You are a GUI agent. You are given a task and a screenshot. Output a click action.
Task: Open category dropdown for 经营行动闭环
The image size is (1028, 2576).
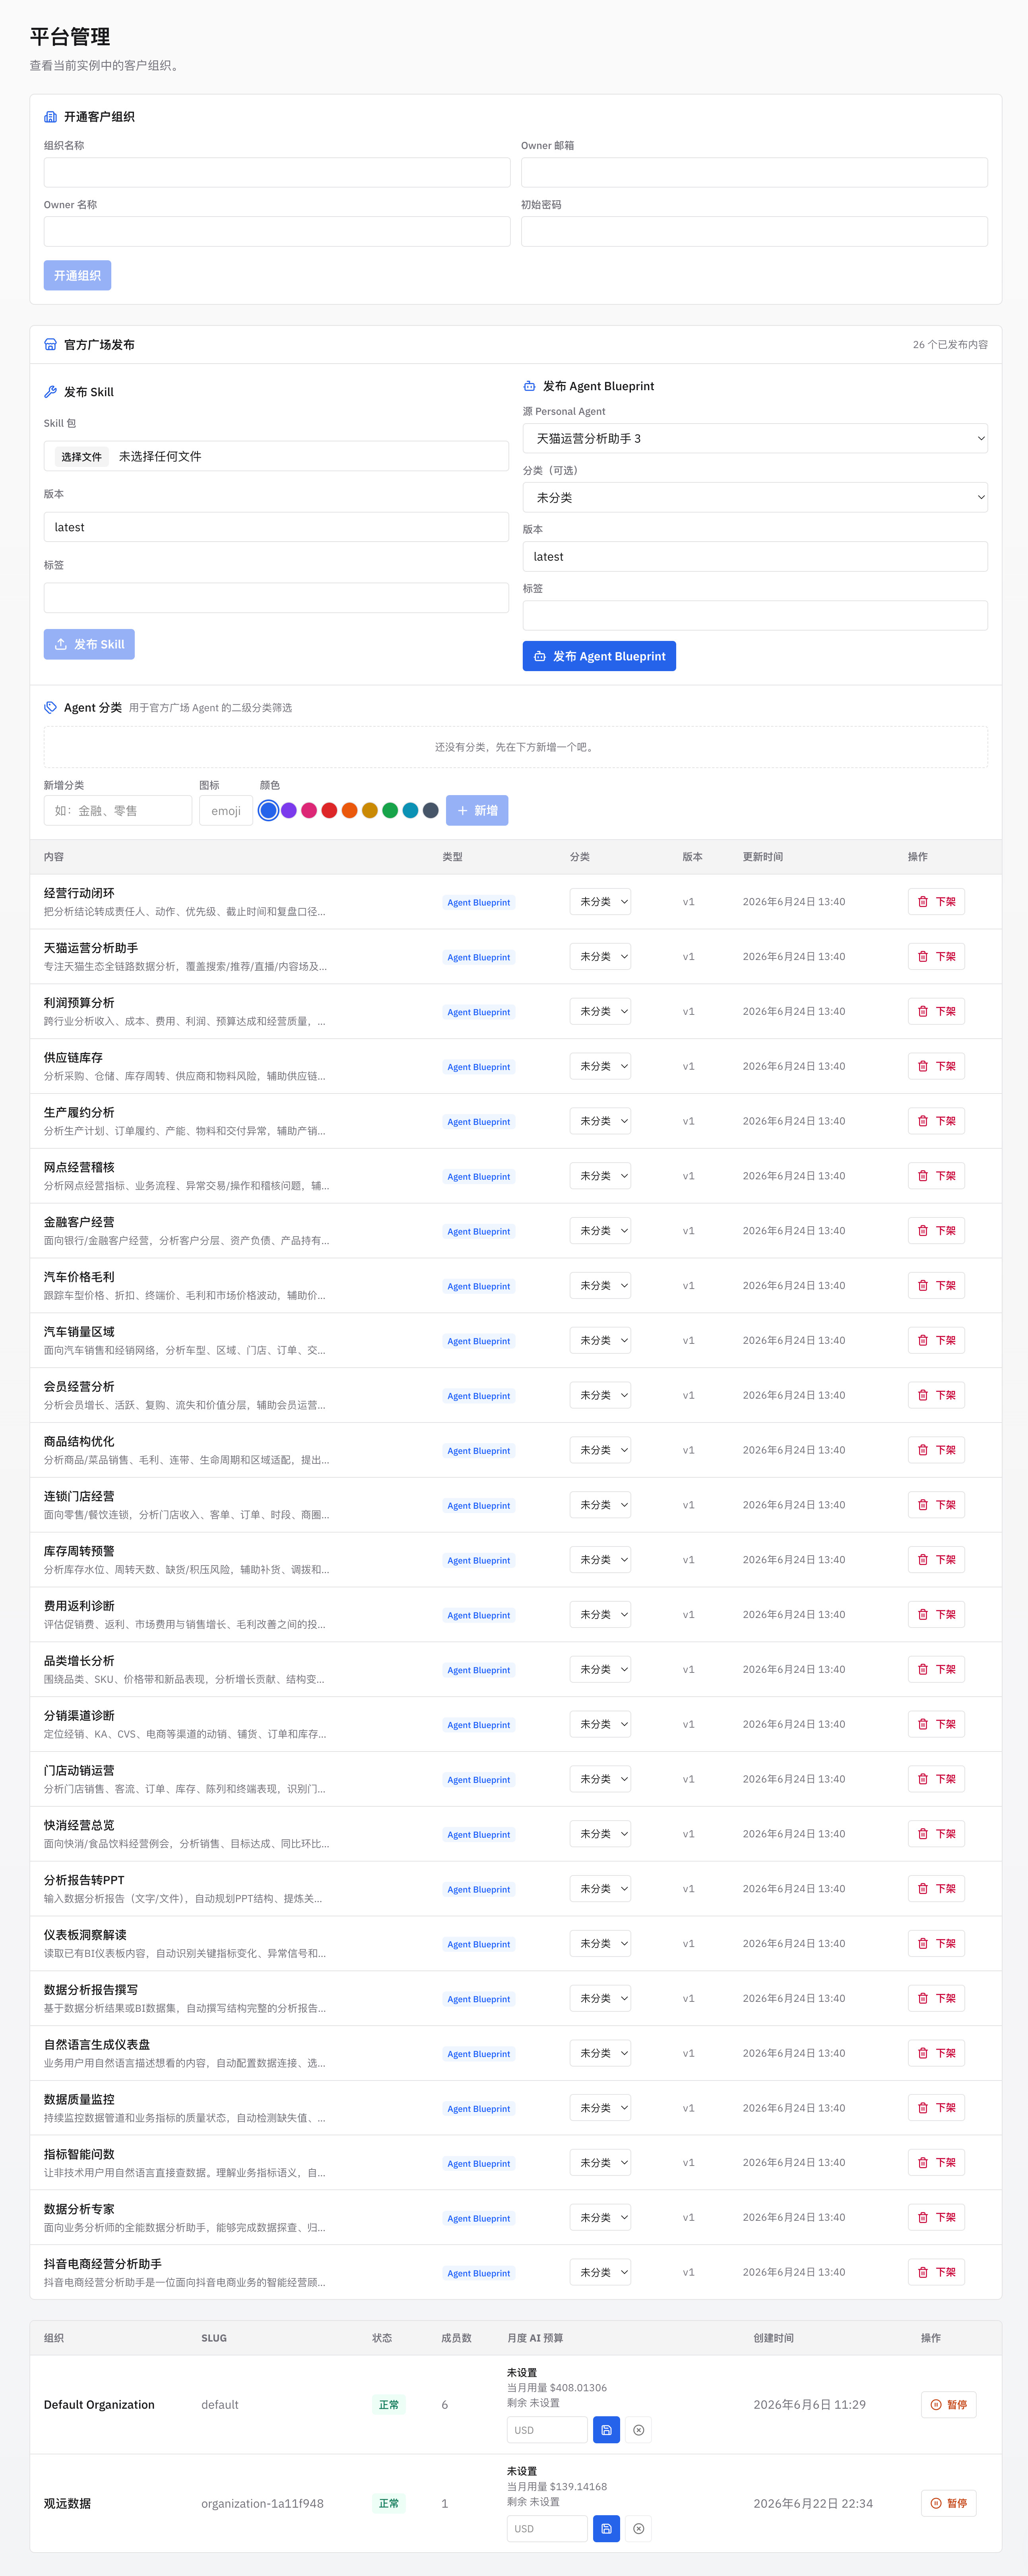(x=600, y=902)
